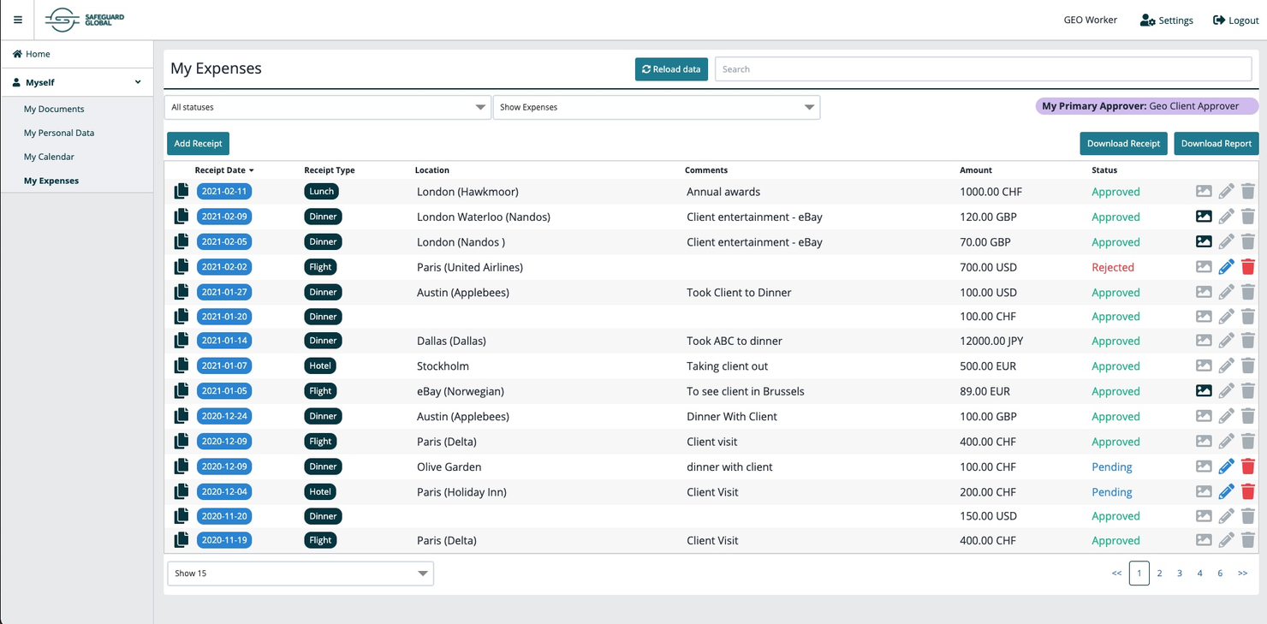Edit the Olive Garden pending expense

(1226, 467)
